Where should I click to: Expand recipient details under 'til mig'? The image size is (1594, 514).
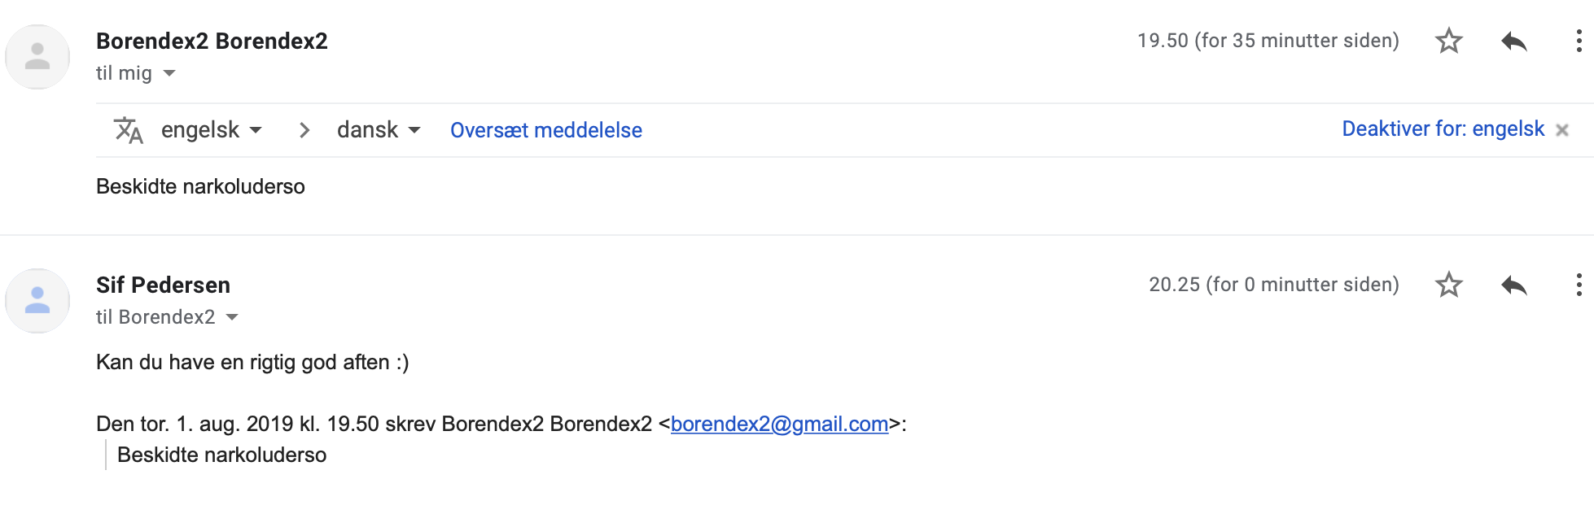tap(169, 73)
